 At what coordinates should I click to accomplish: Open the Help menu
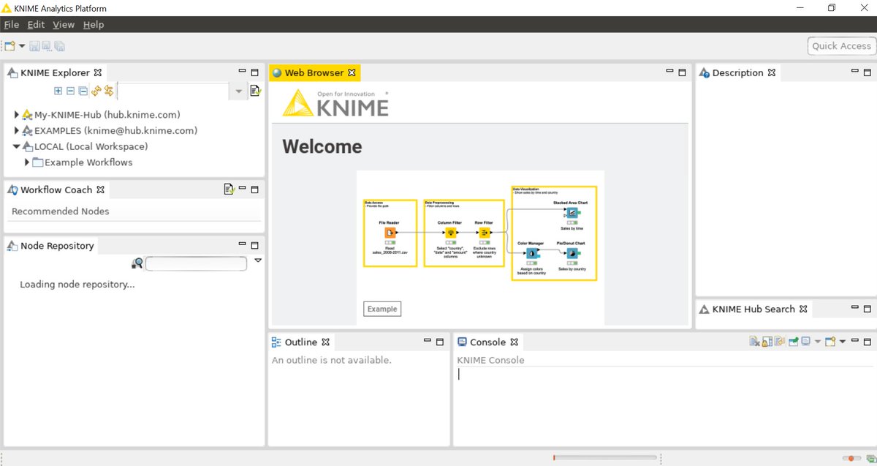(94, 24)
